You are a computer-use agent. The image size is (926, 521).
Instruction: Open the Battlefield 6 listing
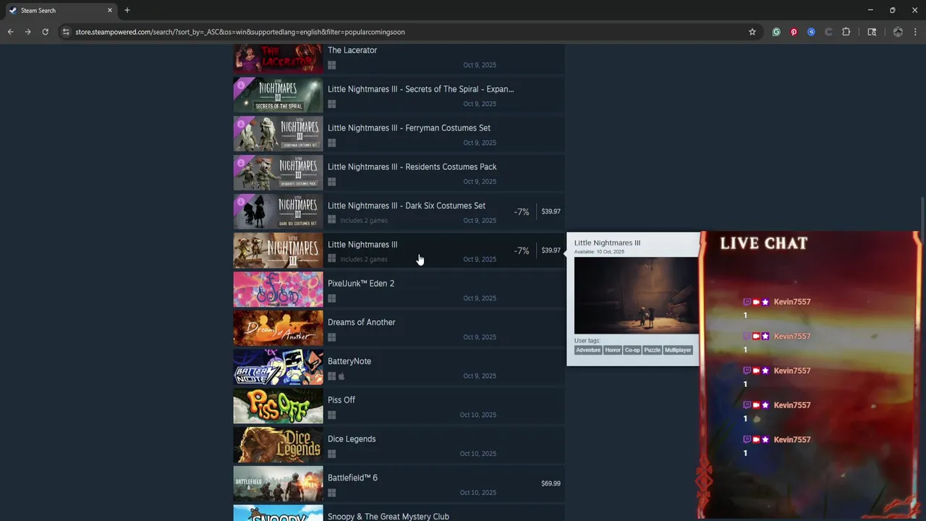[x=399, y=484]
